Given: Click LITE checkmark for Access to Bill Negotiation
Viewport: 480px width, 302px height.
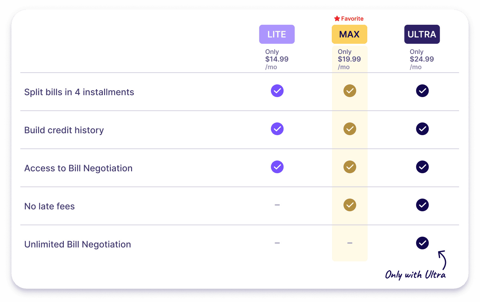Looking at the screenshot, I should click(277, 167).
